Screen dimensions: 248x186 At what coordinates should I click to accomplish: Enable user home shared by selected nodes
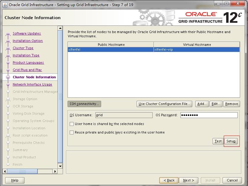click(x=72, y=124)
